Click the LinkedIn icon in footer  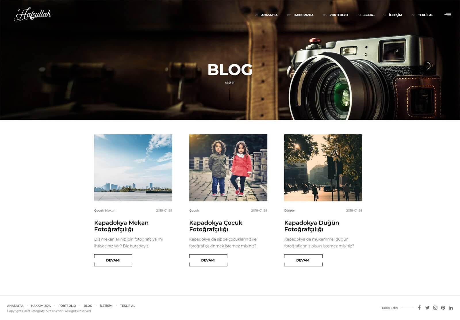pyautogui.click(x=451, y=308)
